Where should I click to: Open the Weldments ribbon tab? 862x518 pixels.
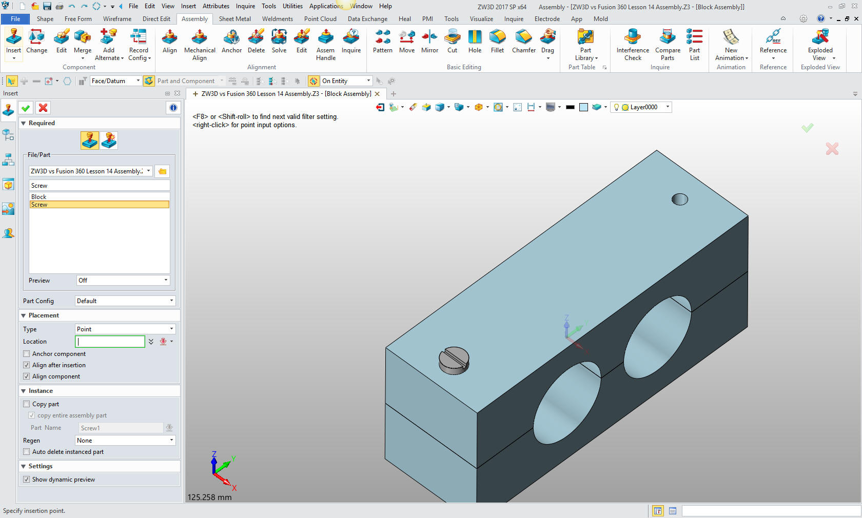[278, 19]
